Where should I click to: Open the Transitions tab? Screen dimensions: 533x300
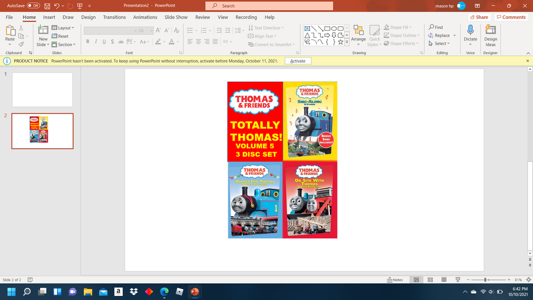115,17
